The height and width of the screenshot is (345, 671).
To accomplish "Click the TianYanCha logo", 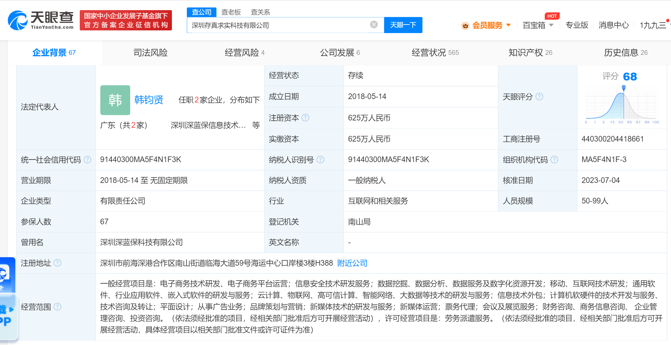I will [41, 20].
